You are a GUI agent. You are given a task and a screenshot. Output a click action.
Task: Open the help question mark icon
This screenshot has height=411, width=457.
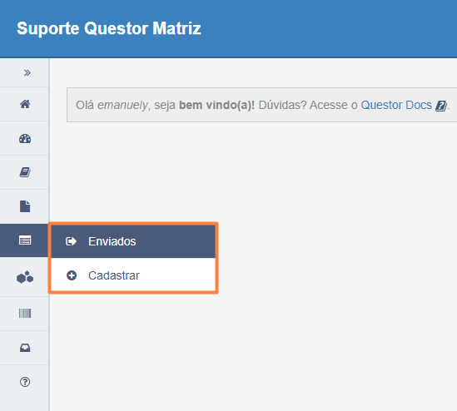25,382
